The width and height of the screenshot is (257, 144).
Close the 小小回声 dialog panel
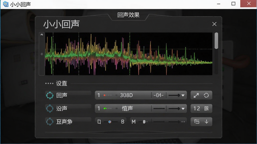tap(214, 24)
